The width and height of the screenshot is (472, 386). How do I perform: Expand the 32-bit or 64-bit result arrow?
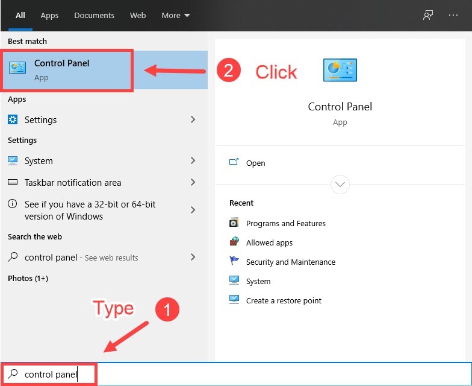coord(193,210)
